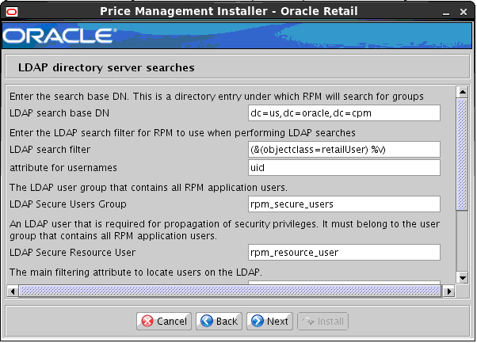This screenshot has width=477, height=343.
Task: Click the "Enter the search base DN" description
Action: click(216, 97)
